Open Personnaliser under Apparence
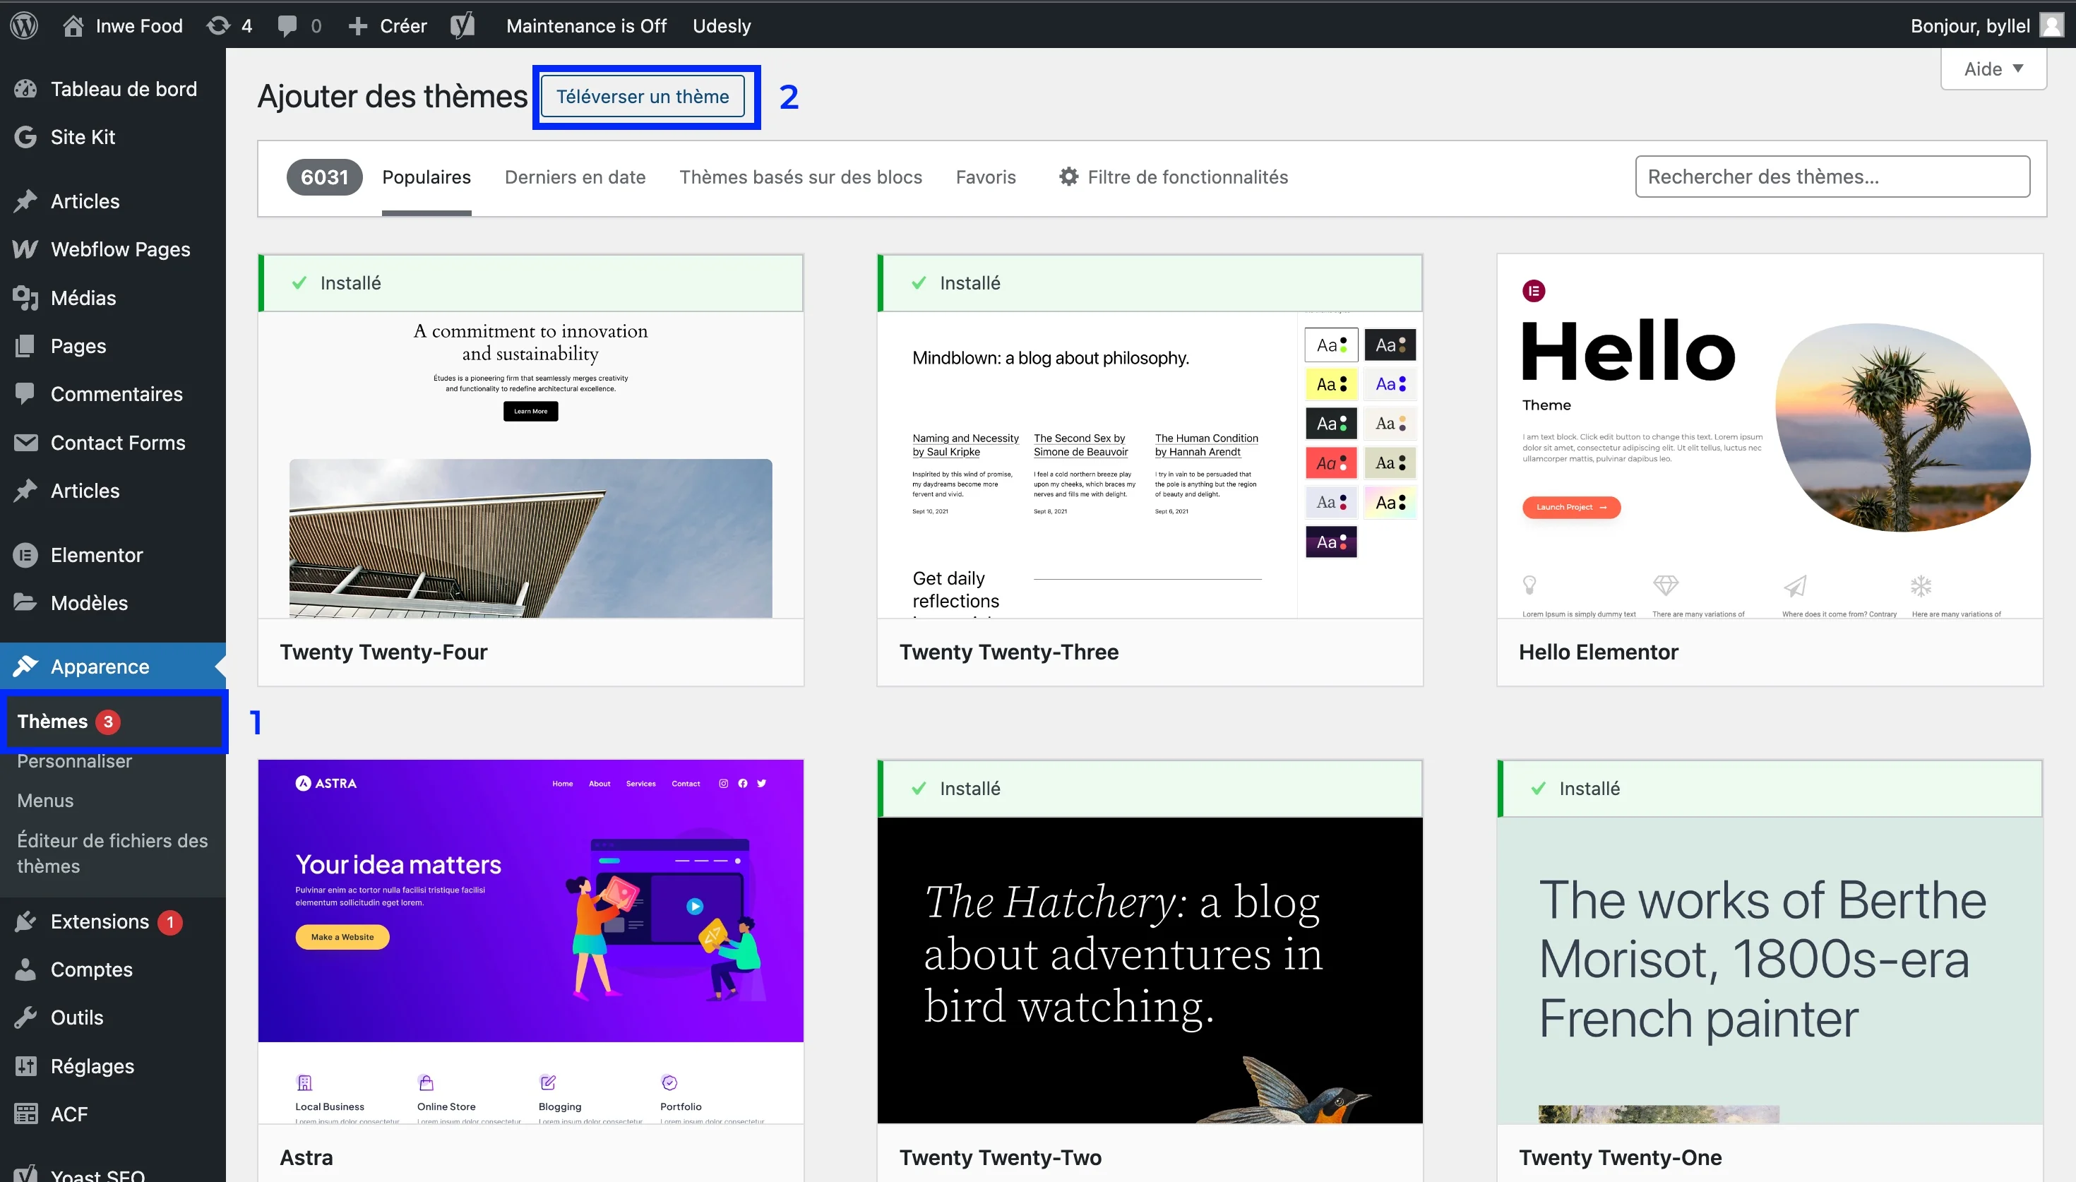Image resolution: width=2076 pixels, height=1182 pixels. coord(74,760)
